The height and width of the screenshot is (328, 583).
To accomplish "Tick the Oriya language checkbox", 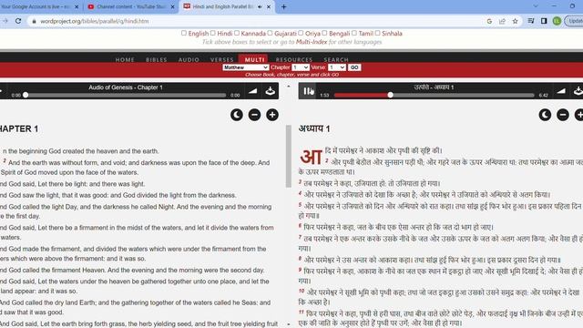I will pos(301,33).
